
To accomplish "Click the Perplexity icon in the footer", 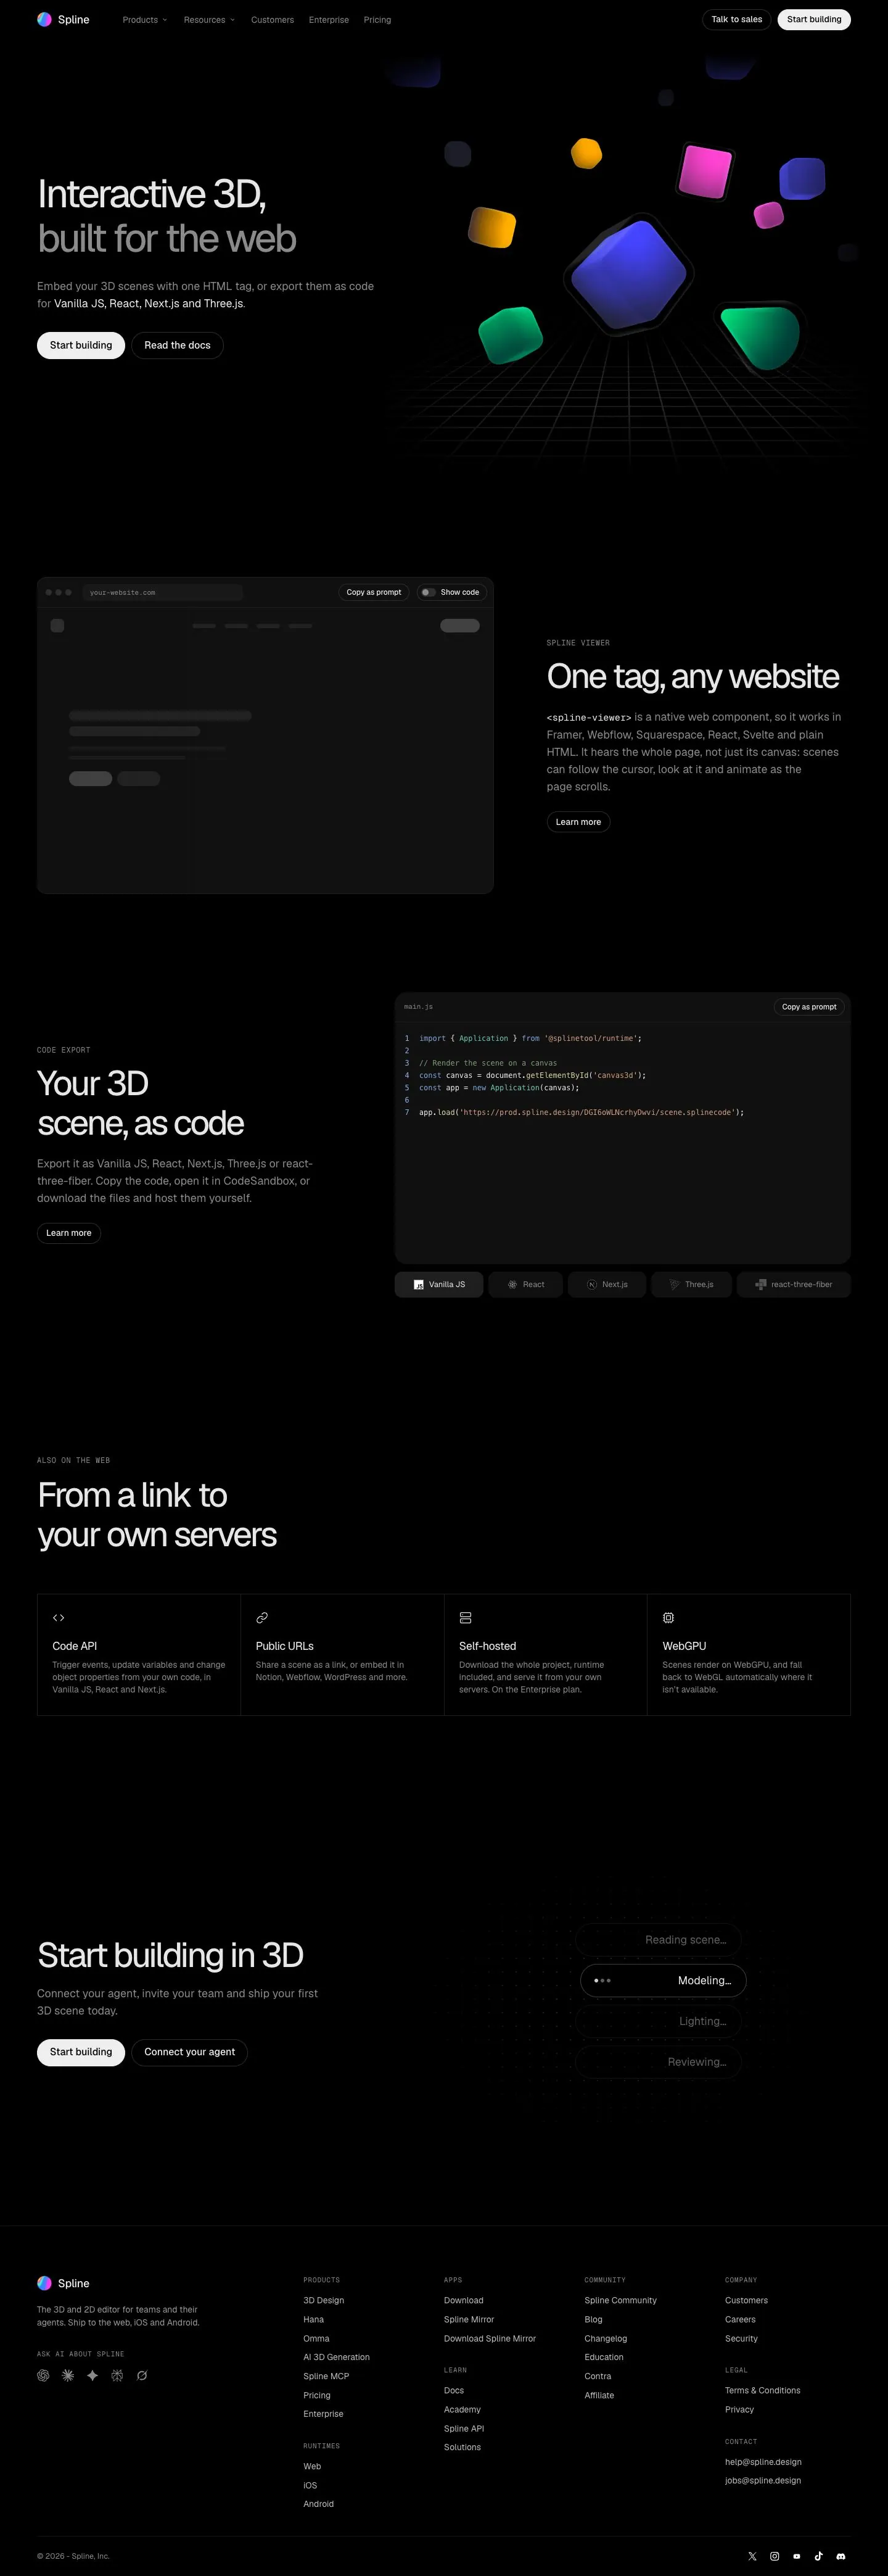I will point(117,2375).
